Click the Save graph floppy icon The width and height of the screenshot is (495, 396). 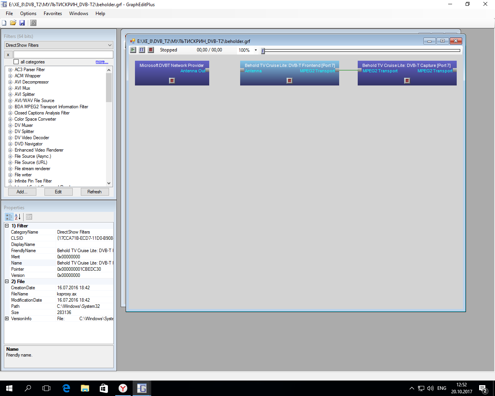coord(22,23)
